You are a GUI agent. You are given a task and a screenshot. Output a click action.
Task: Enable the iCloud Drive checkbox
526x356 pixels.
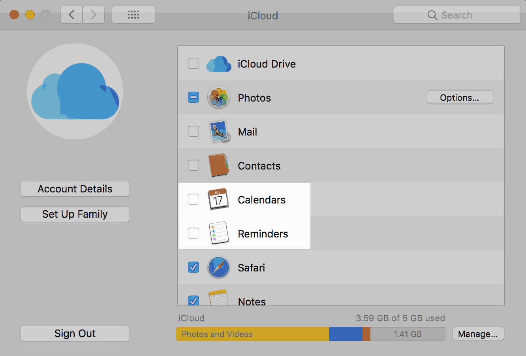coord(193,63)
